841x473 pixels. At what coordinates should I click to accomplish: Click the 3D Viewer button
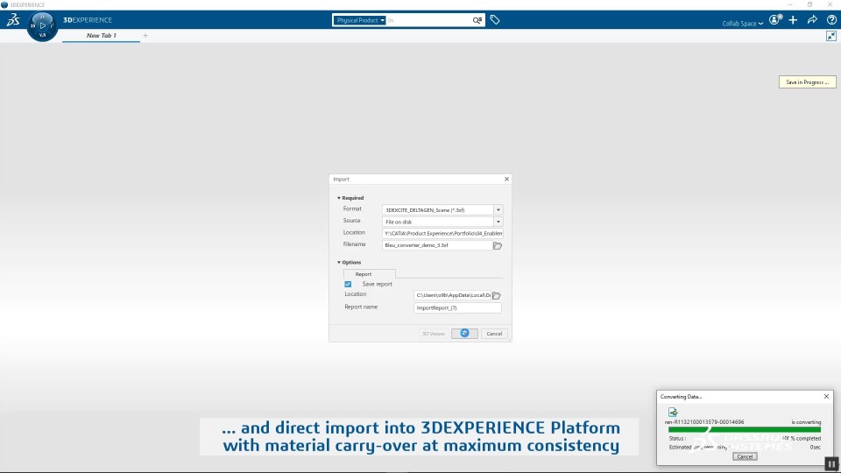434,334
